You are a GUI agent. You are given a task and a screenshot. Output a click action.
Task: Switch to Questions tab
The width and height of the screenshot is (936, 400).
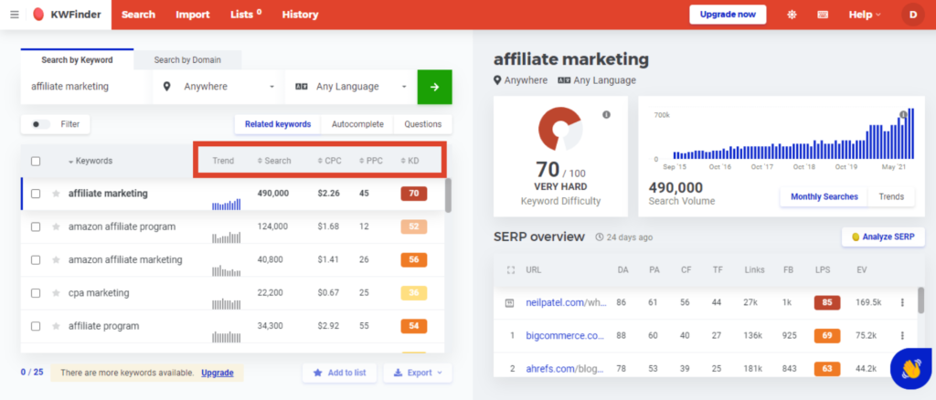[422, 124]
